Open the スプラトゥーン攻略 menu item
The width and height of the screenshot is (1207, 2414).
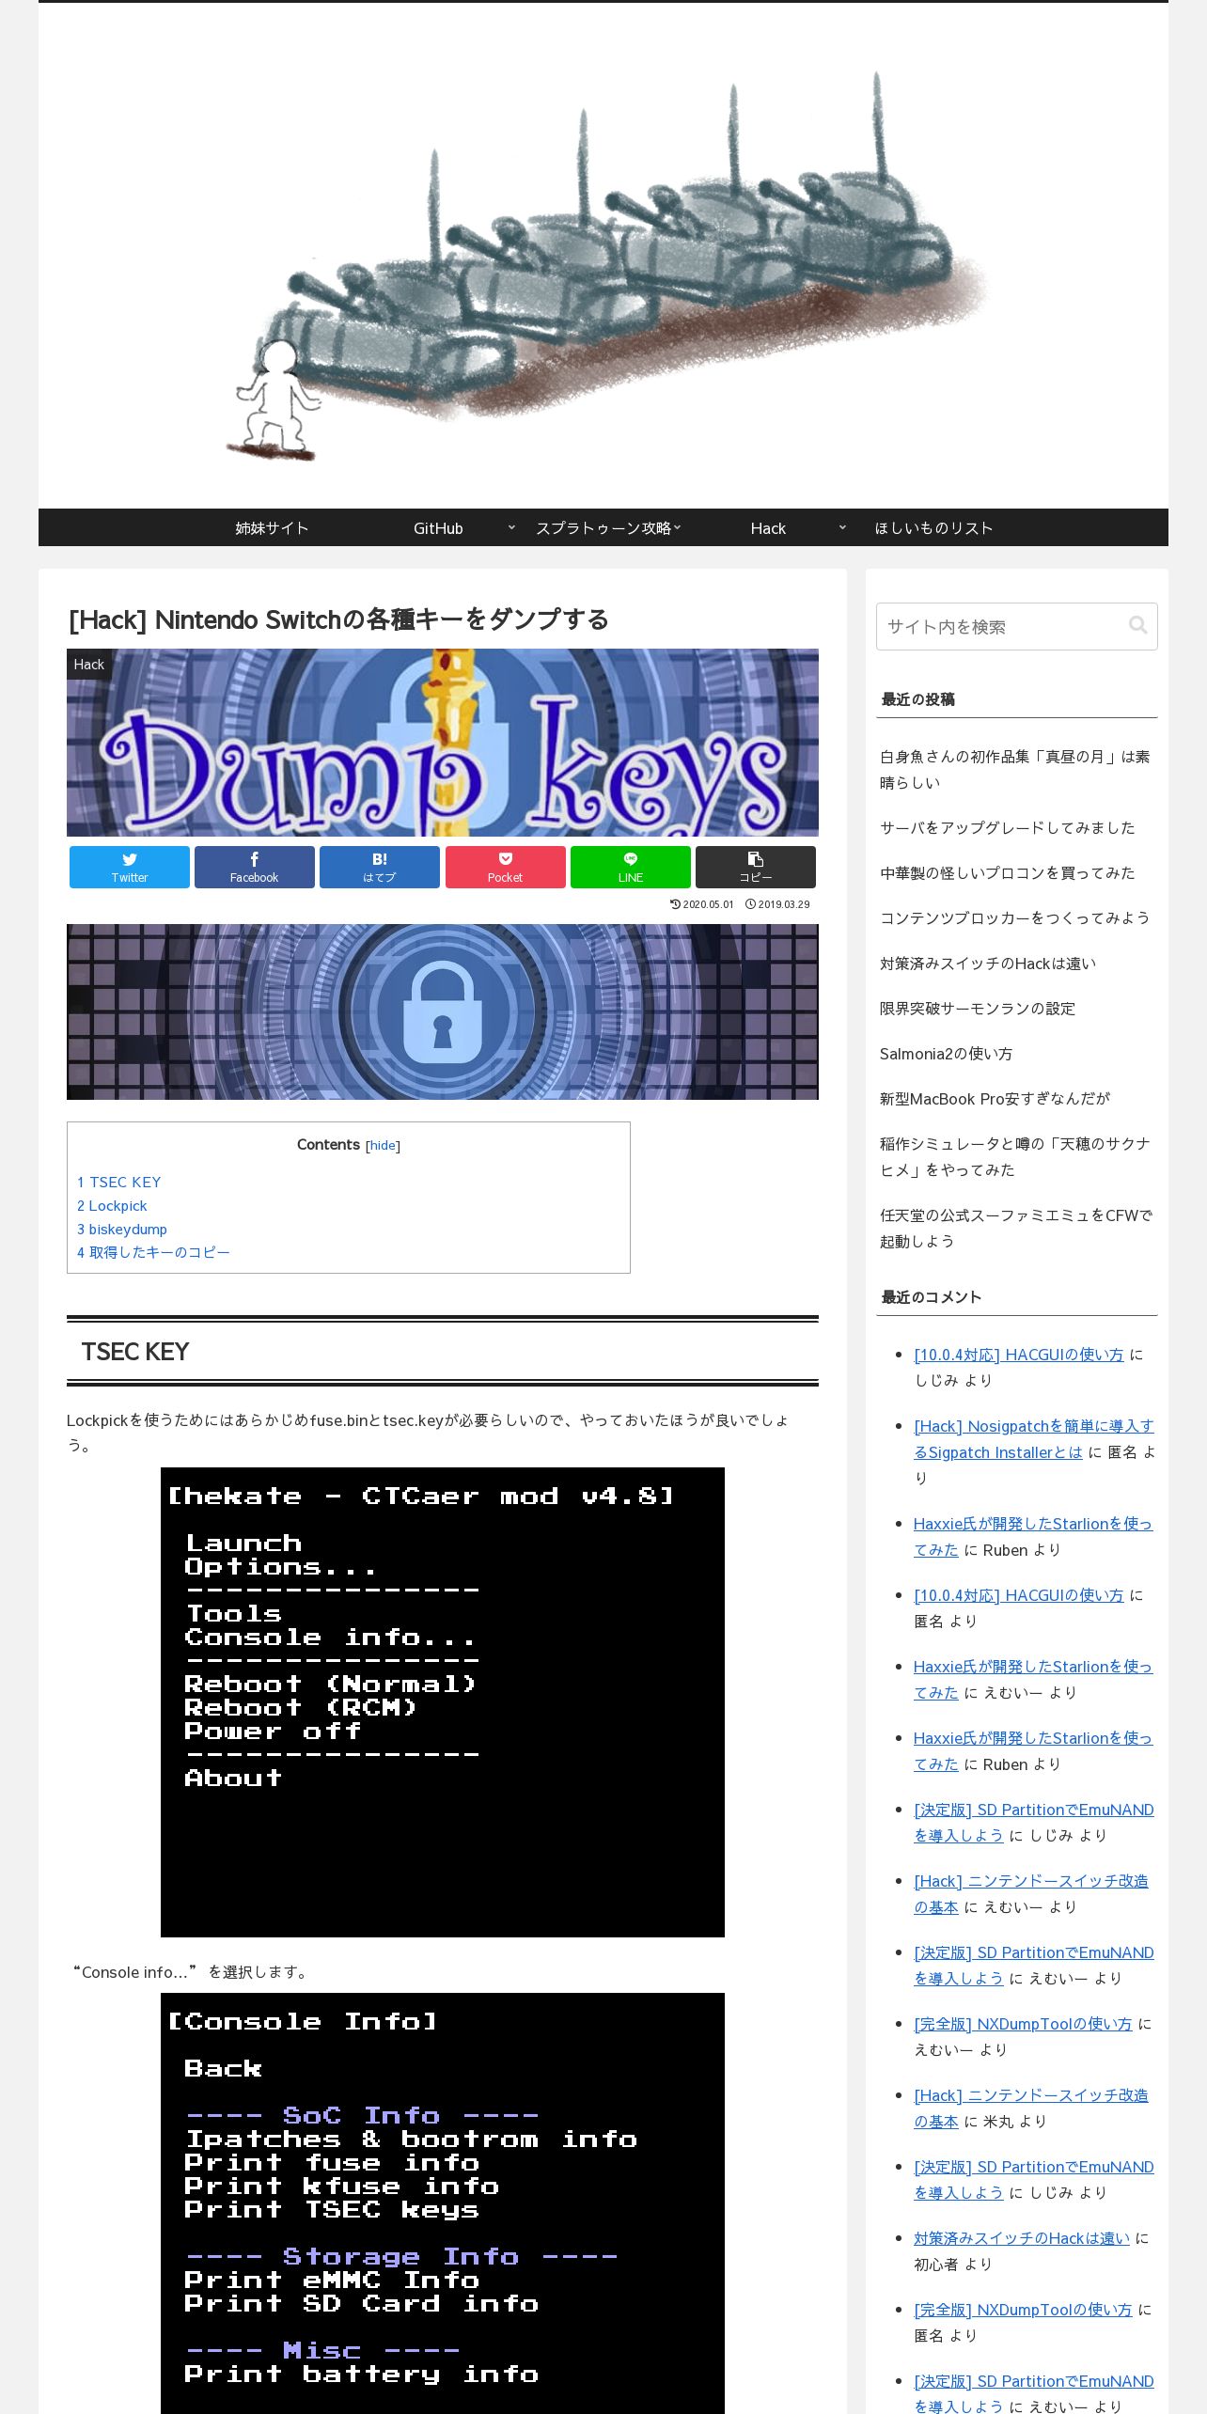(x=603, y=528)
